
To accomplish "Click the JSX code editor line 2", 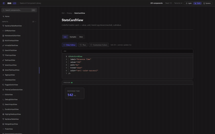I will pos(81,60).
